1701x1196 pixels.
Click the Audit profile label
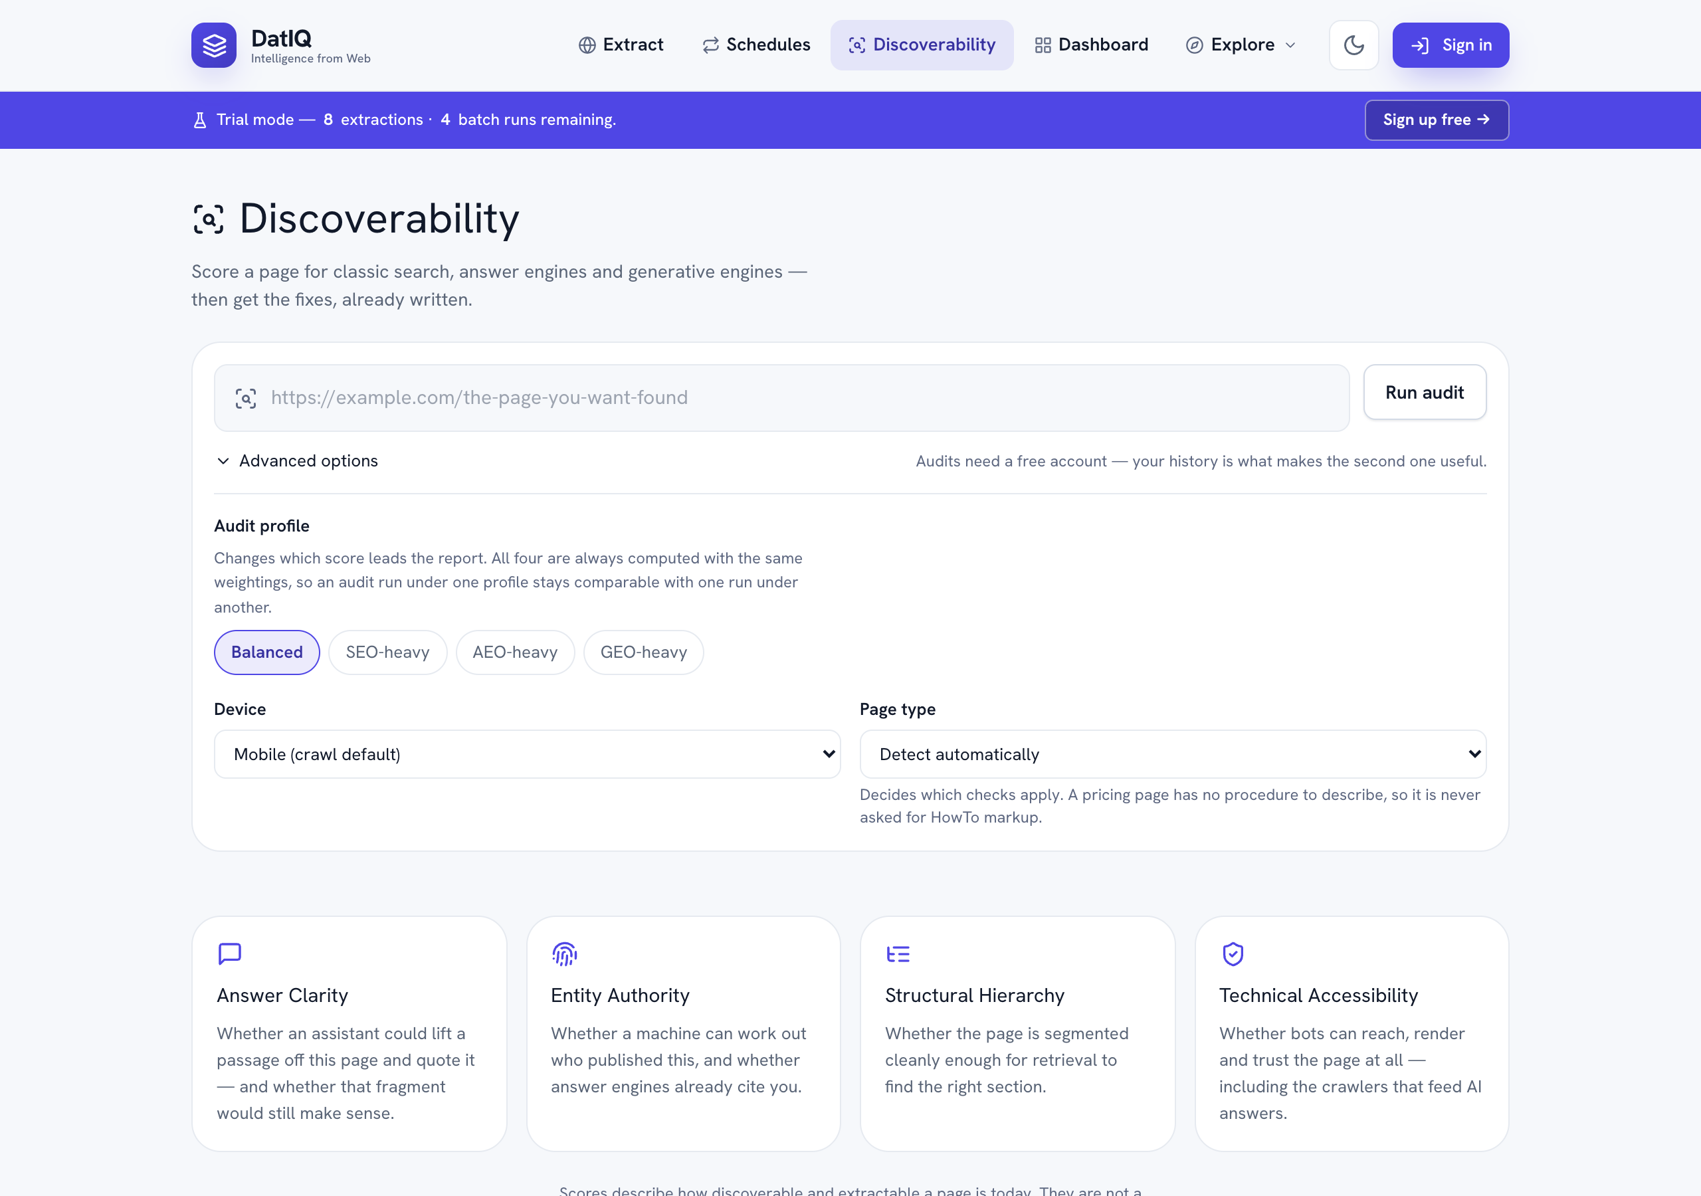(262, 526)
